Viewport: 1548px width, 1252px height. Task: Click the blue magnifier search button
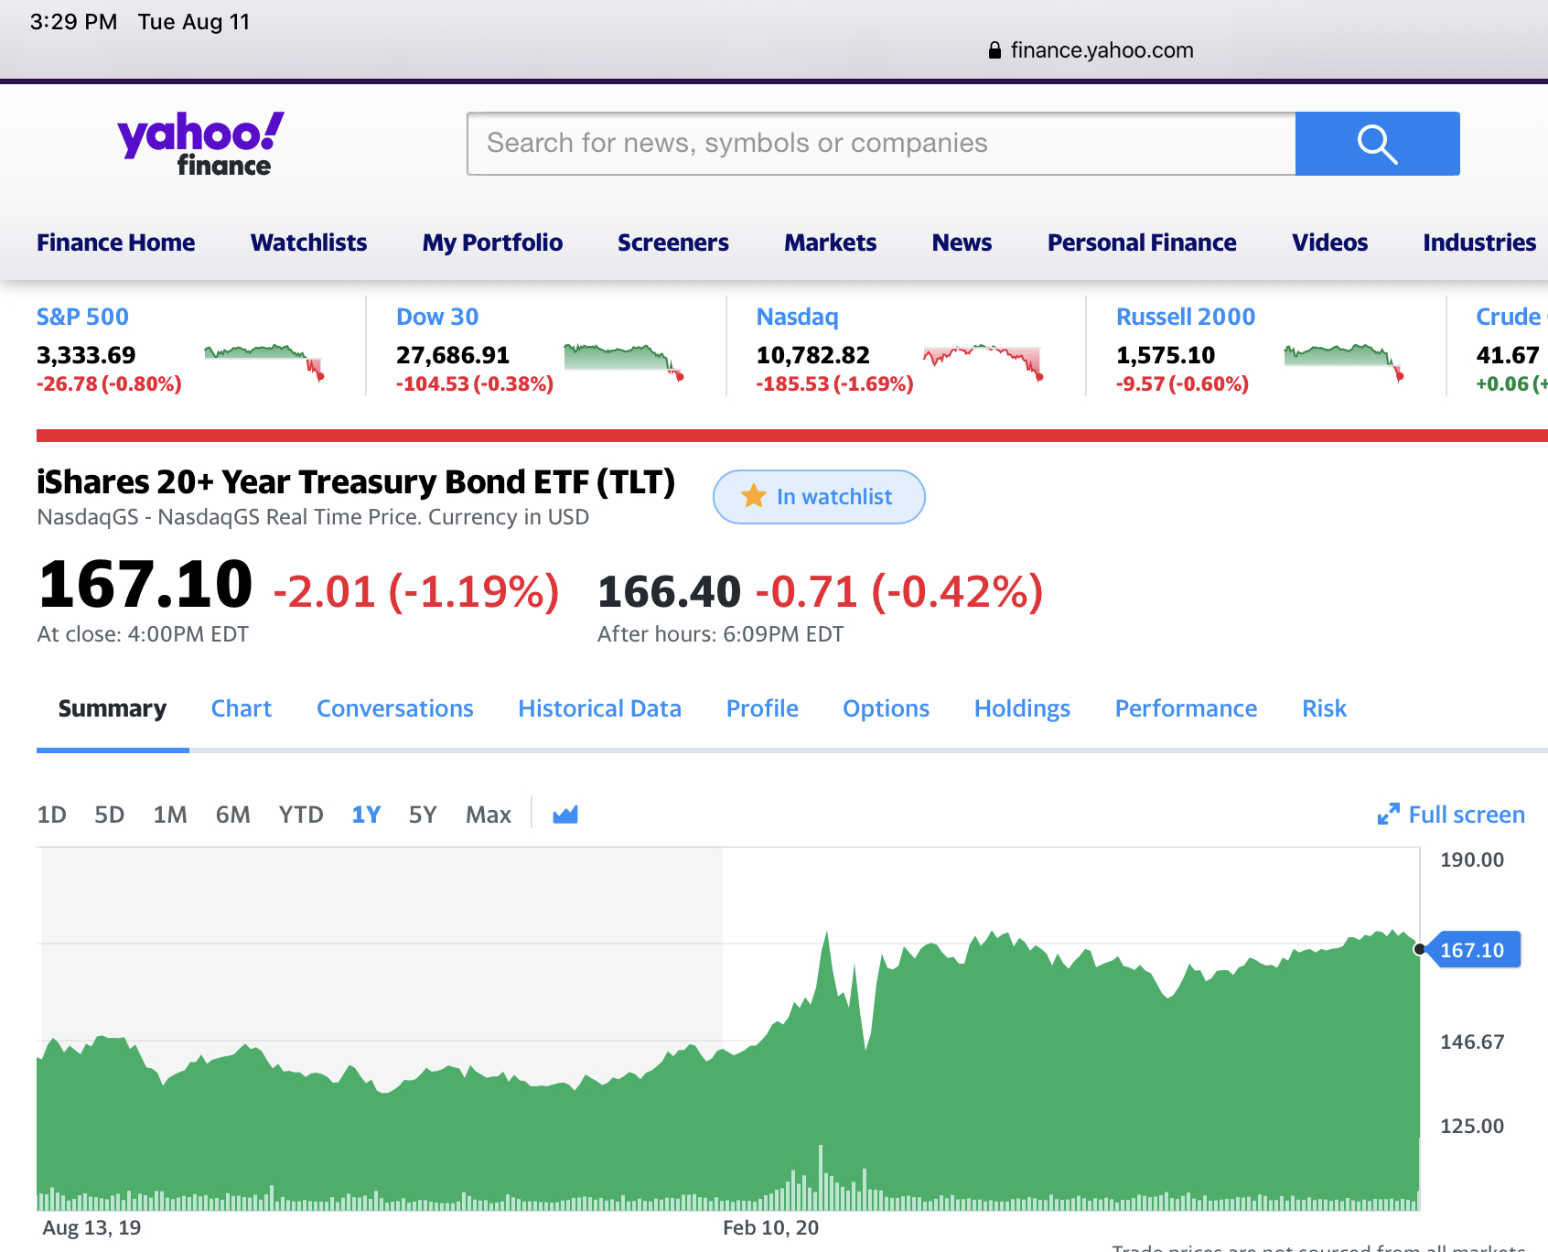[1377, 144]
